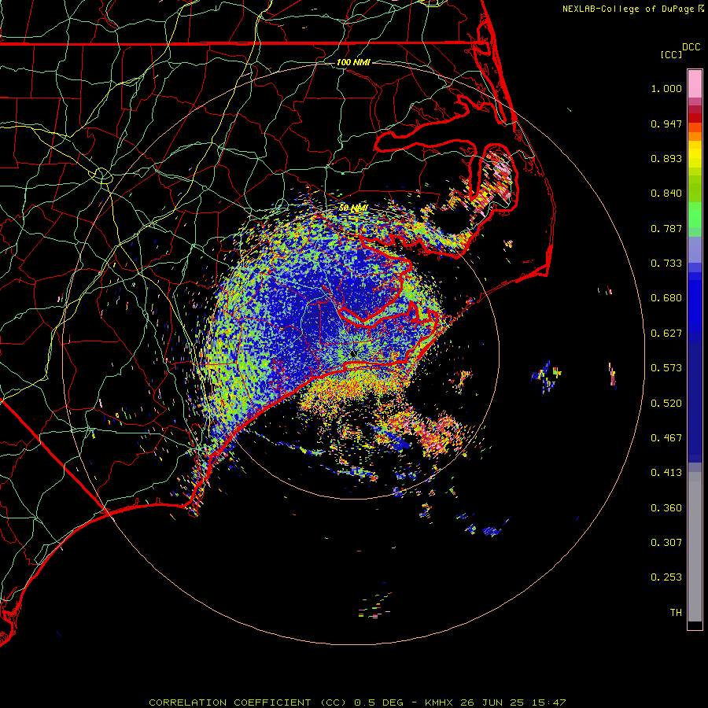Select the 0.680 legend value
This screenshot has width=708, height=708.
(666, 298)
